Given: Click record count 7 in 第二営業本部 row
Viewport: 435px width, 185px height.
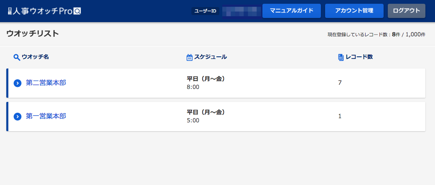Looking at the screenshot, I should [x=340, y=83].
